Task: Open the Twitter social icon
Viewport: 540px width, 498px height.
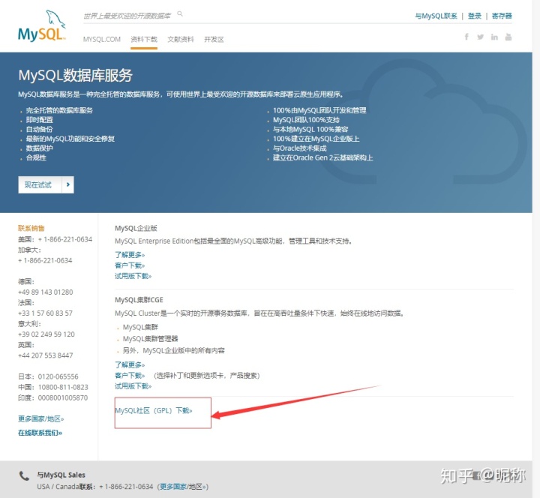Action: [480, 37]
